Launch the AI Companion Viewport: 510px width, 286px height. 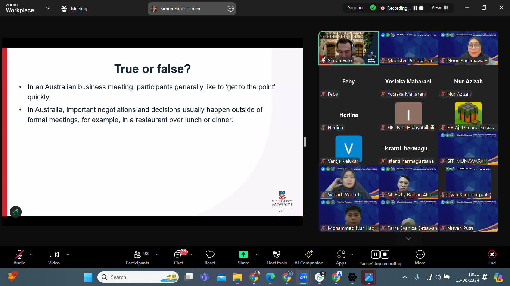pyautogui.click(x=309, y=257)
